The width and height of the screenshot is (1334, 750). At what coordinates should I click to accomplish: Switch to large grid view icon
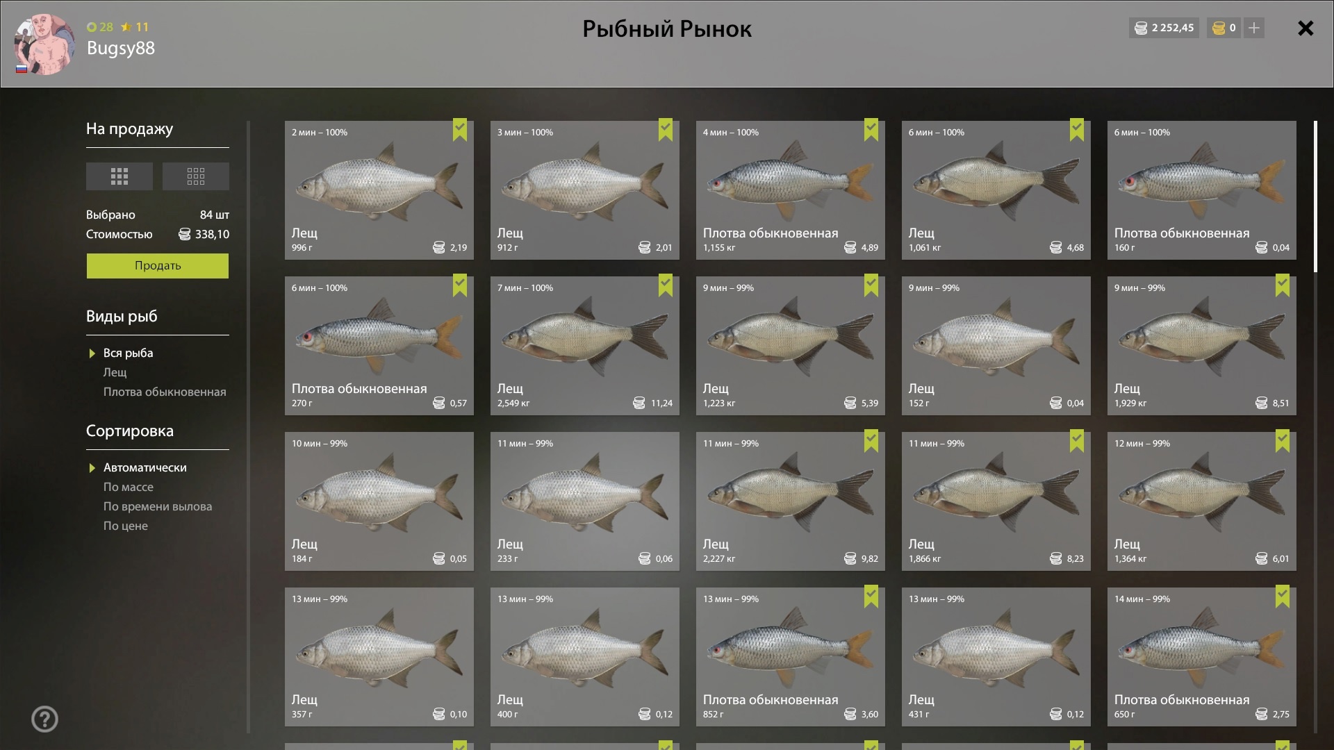pyautogui.click(x=120, y=176)
